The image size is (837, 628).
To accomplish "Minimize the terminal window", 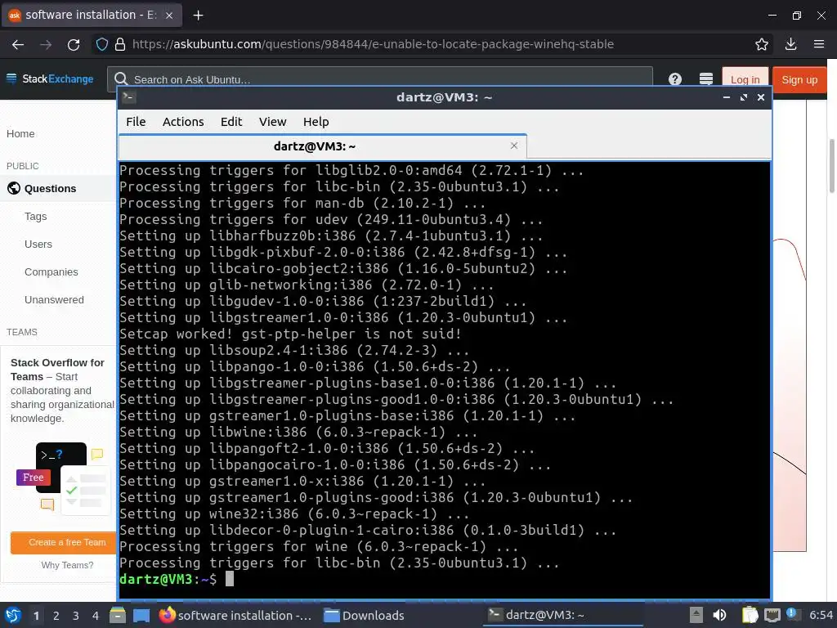I will [x=726, y=97].
